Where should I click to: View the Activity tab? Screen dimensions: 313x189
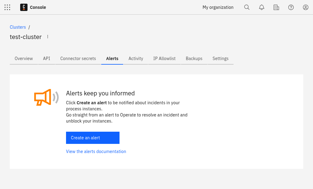click(x=136, y=59)
